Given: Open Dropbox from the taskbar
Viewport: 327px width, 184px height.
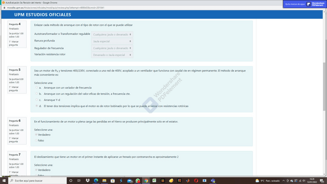Looking at the screenshot, I should click(x=88, y=181).
